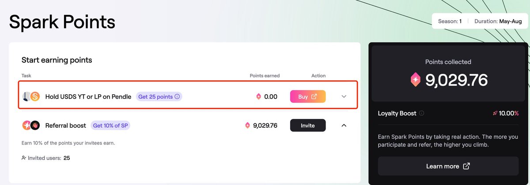Click the Get 10% of SP badge
Viewport: 530px width, 185px height.
(110, 126)
